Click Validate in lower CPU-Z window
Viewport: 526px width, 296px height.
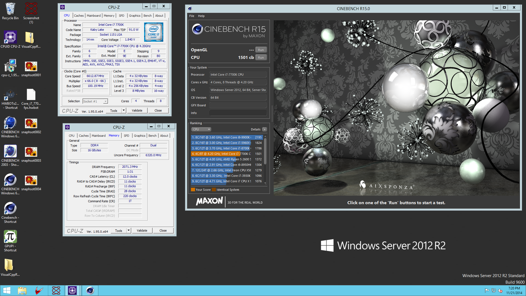point(142,230)
